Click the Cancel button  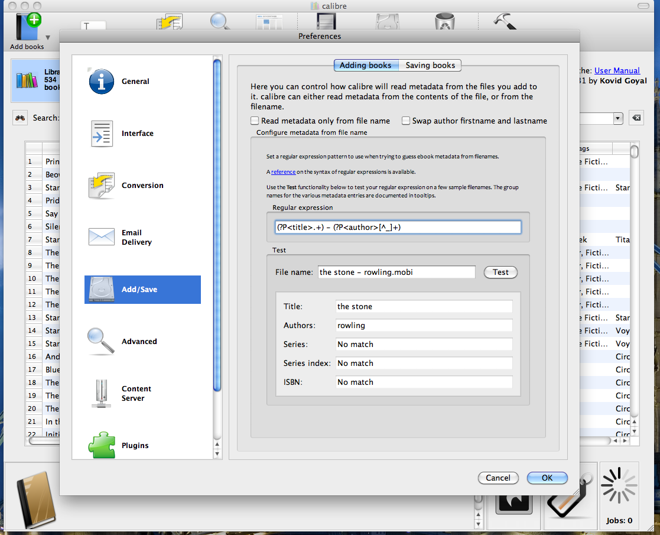pos(498,478)
